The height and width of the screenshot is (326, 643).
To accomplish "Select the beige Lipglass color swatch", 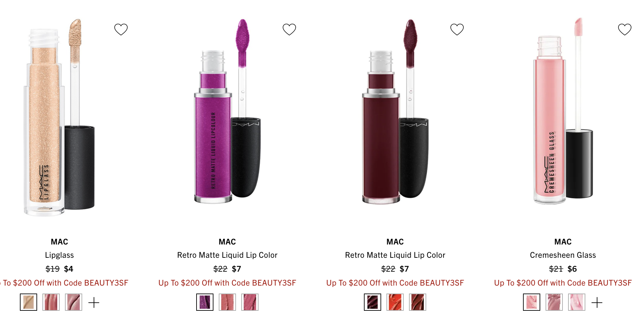I will click(x=29, y=302).
